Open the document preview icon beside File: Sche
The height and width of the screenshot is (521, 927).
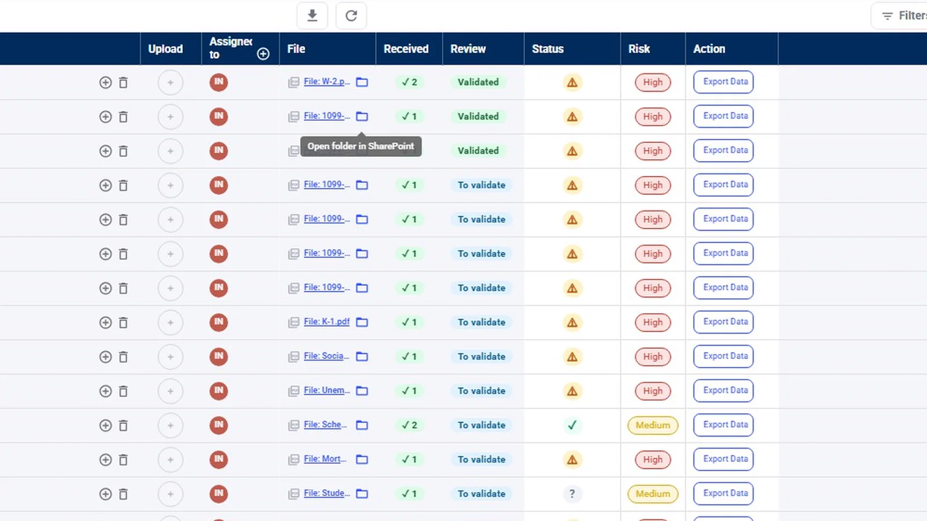pyautogui.click(x=294, y=425)
